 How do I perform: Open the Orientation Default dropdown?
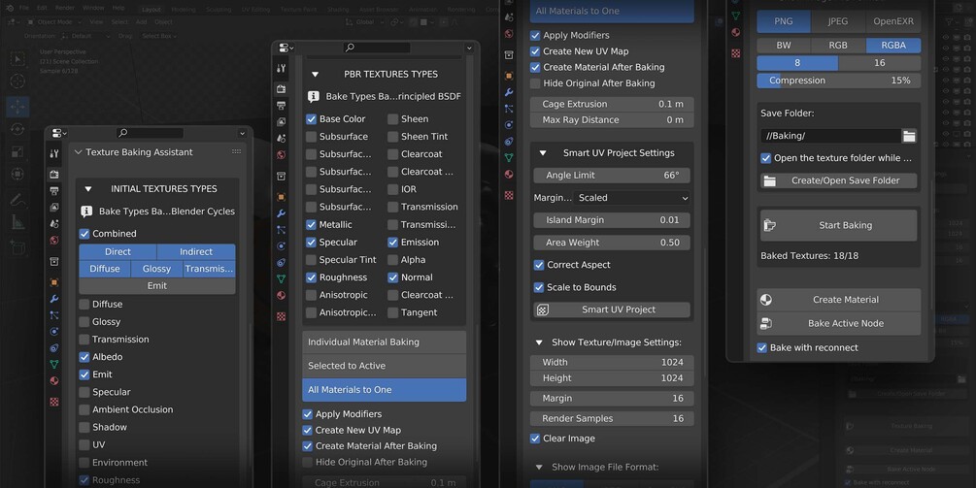pos(84,36)
